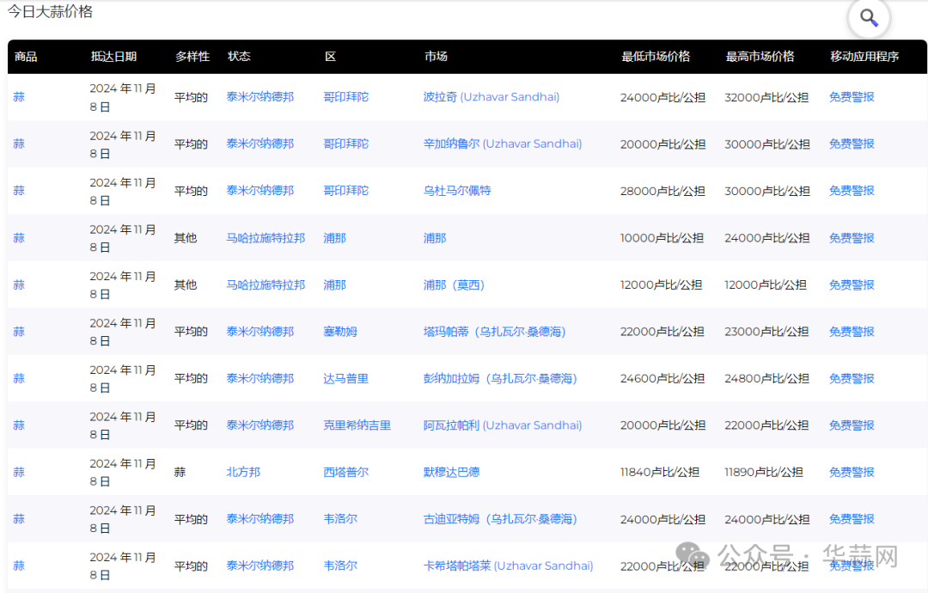Click 免费警报 in the 默穆达巴德 row
This screenshot has width=928, height=593.
click(x=851, y=472)
